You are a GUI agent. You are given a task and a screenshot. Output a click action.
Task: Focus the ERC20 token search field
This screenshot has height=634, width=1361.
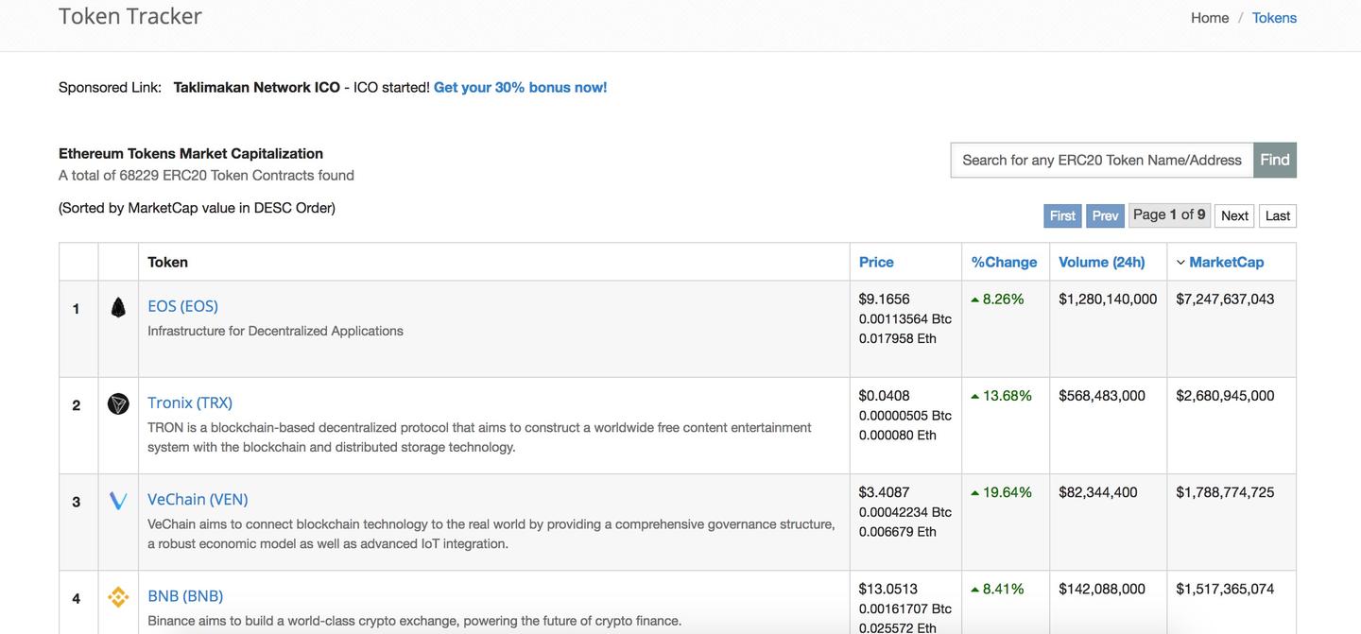pos(1101,160)
